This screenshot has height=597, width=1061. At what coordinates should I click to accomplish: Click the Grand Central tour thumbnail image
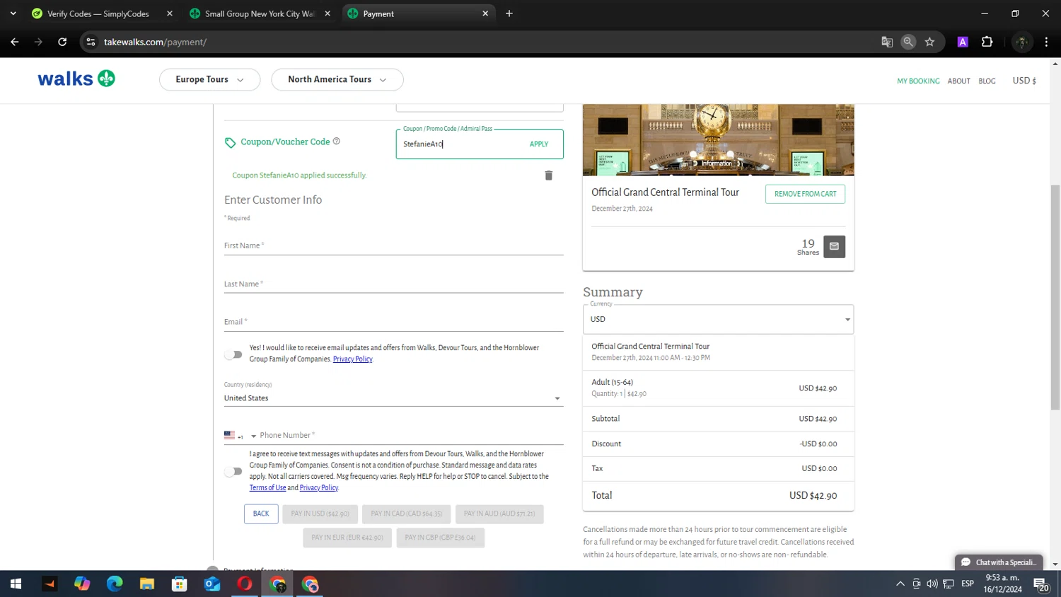[718, 140]
